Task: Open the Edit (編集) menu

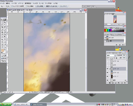Action: click(x=8, y=3)
